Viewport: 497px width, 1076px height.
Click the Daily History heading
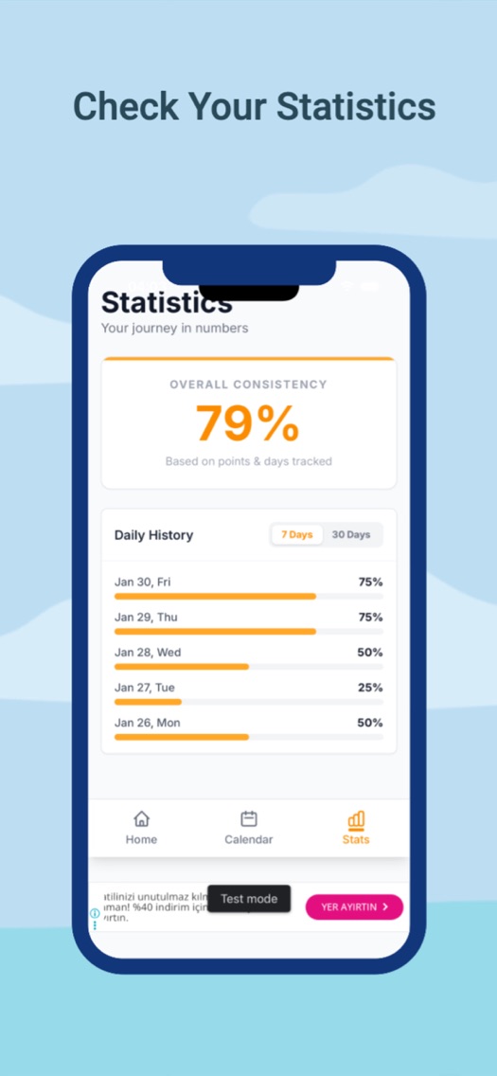click(153, 534)
